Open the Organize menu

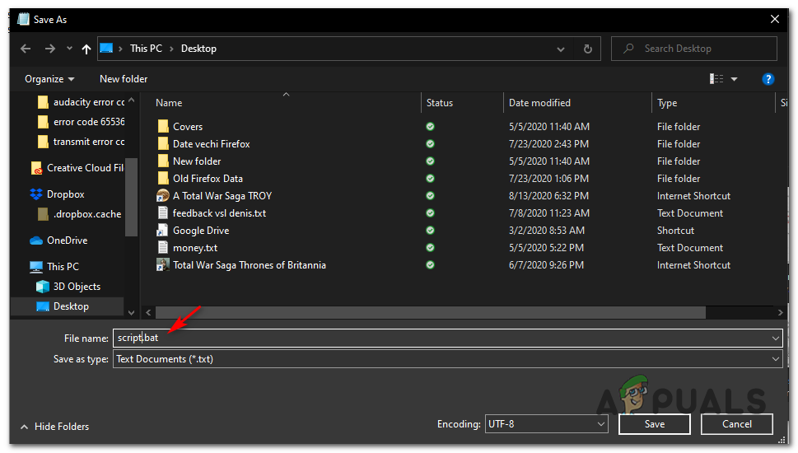point(49,79)
